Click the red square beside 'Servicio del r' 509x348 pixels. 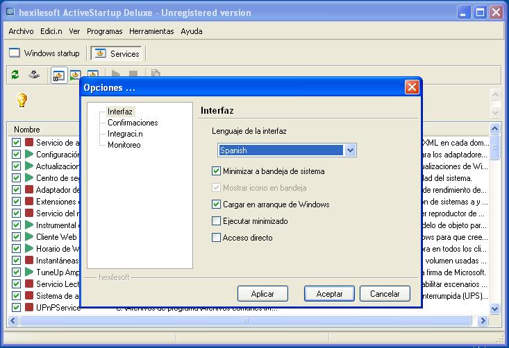tap(29, 213)
